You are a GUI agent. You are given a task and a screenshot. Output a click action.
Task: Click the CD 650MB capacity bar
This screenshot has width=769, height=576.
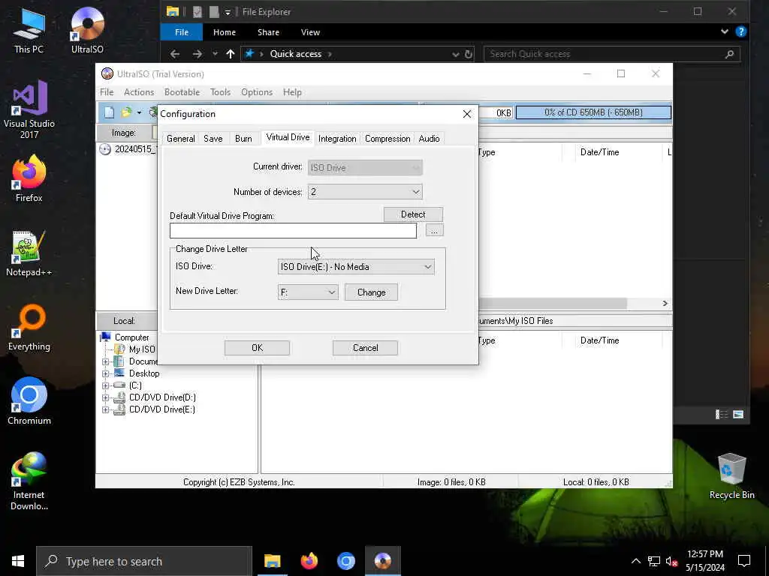593,112
